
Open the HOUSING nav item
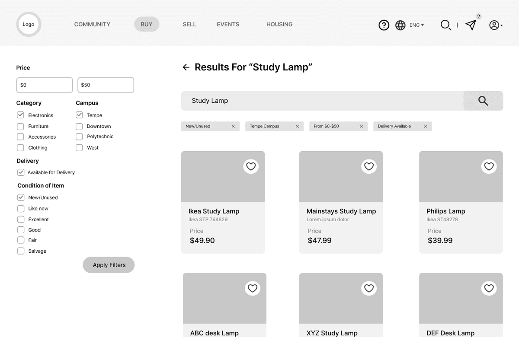click(279, 24)
